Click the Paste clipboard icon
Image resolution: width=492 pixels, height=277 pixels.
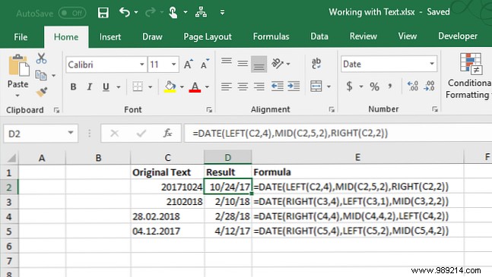pos(18,65)
